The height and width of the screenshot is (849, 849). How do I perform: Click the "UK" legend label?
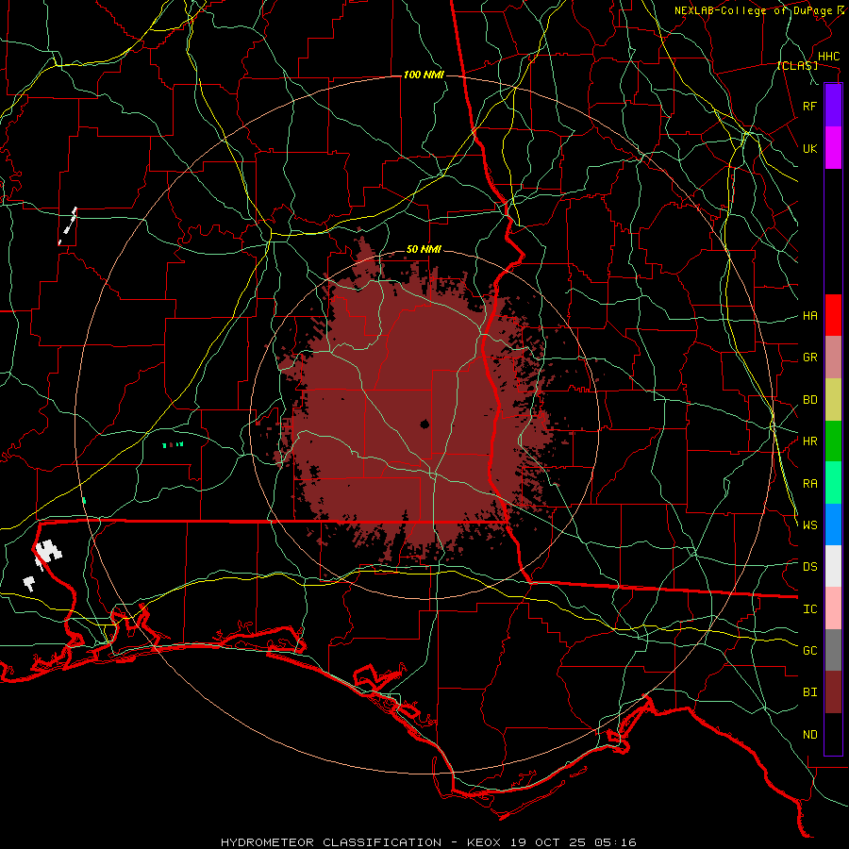(x=809, y=148)
